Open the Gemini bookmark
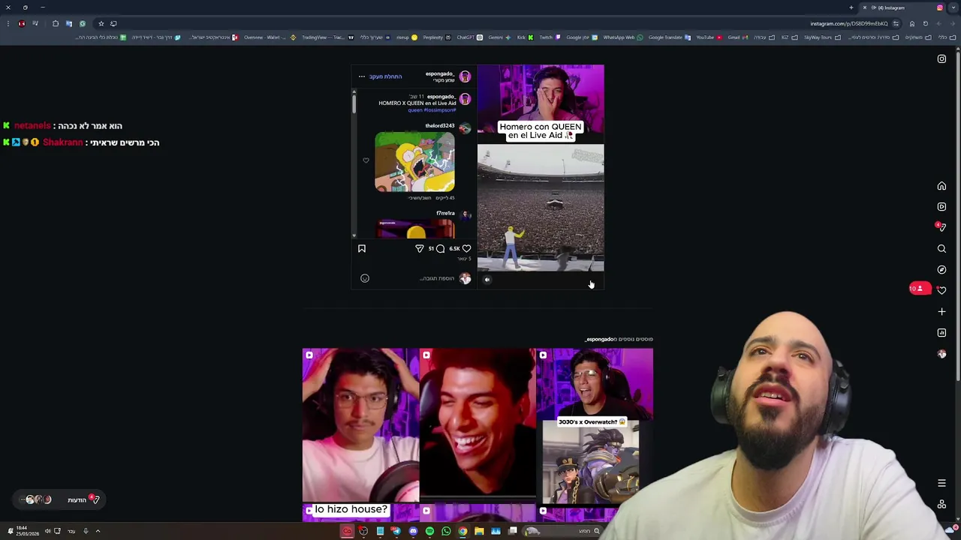This screenshot has width=961, height=540. tap(499, 37)
